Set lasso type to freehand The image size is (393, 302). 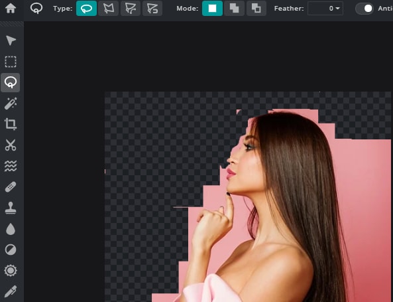click(x=86, y=9)
